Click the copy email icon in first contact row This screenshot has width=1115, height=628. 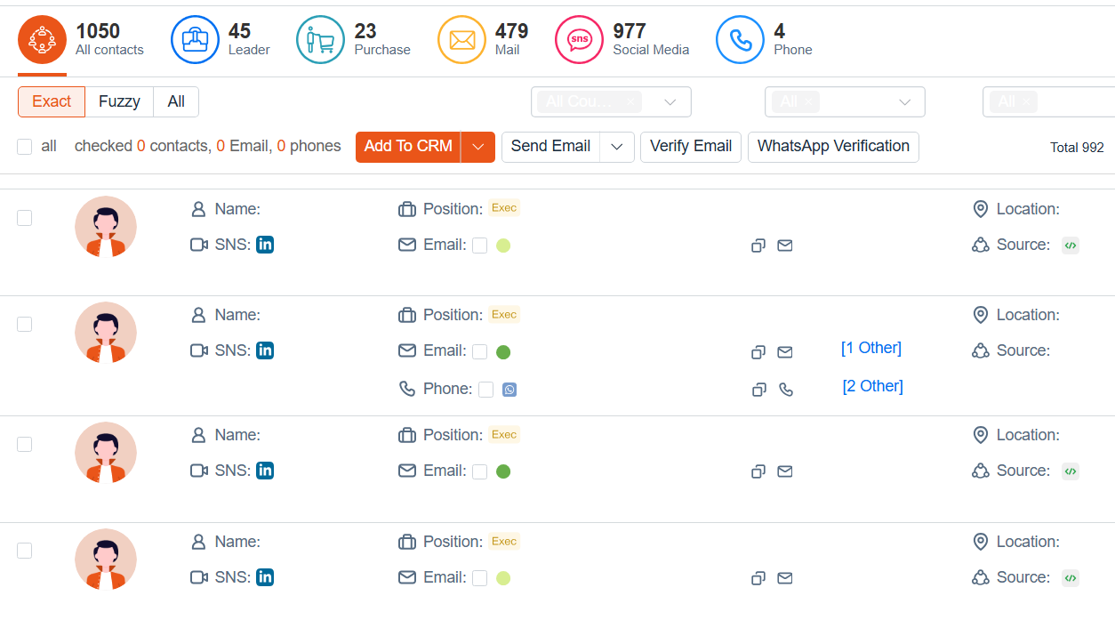point(758,246)
